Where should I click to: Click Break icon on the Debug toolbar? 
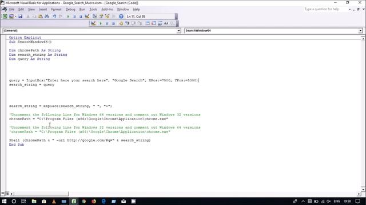click(x=107, y=23)
